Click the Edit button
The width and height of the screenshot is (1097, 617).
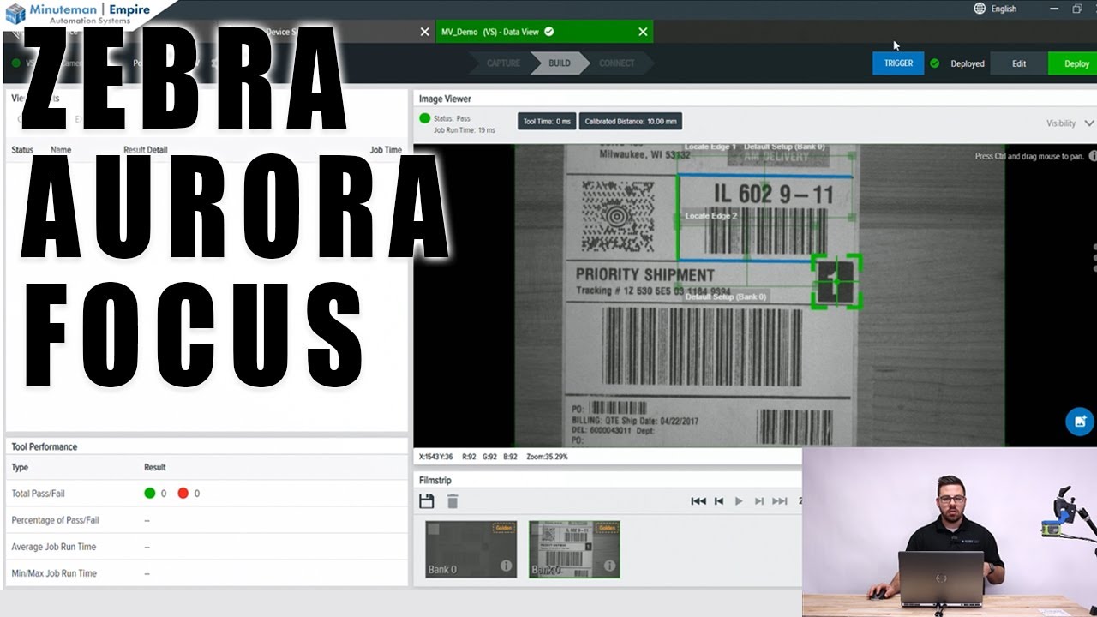pos(1019,63)
